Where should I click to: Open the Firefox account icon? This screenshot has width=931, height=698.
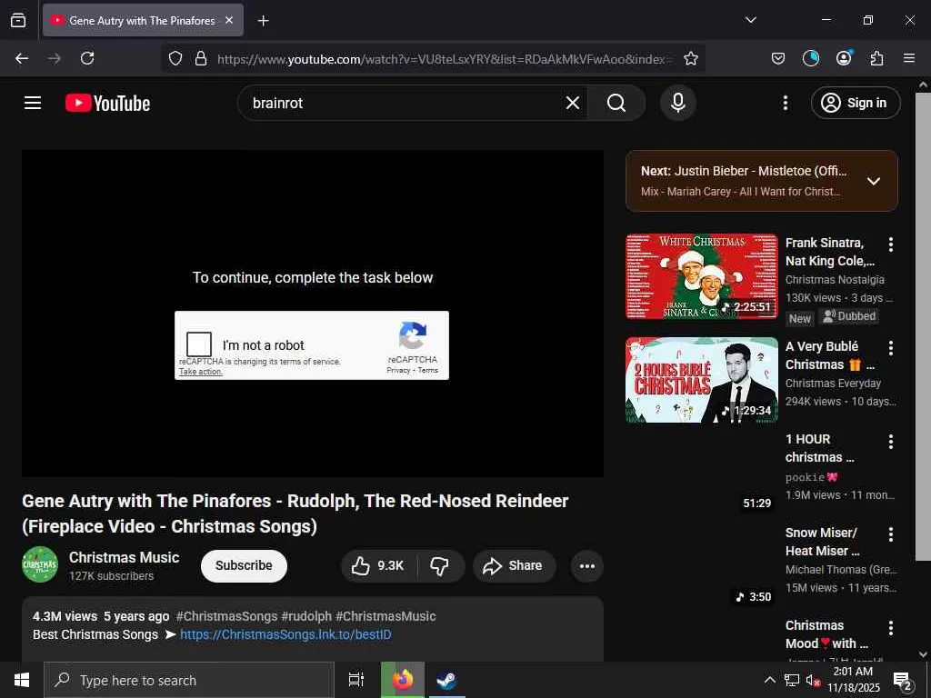click(x=844, y=58)
